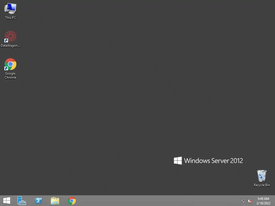Open the Windows Start button

point(7,201)
